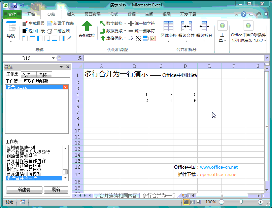Click the blue top-row layout icon
Image resolution: width=272 pixels, height=208 pixels.
32,38
